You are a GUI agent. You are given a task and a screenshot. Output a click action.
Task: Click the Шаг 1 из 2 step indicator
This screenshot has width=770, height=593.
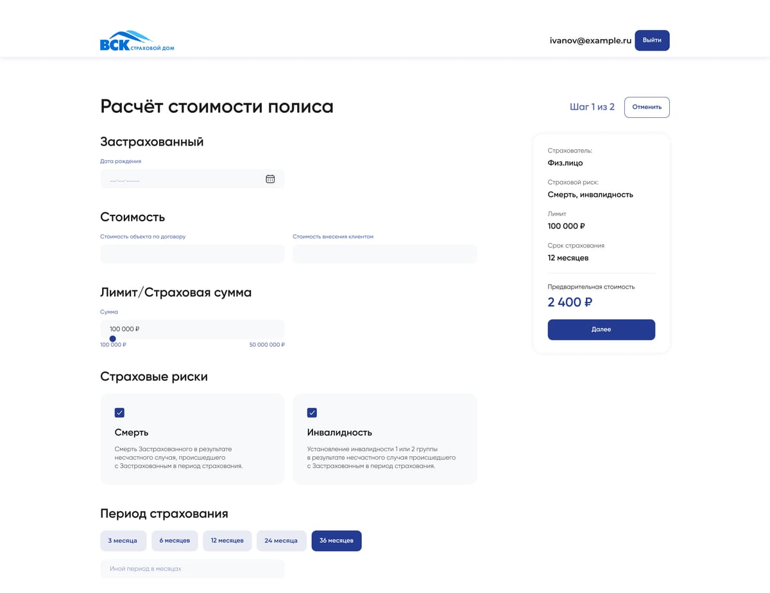coord(592,107)
